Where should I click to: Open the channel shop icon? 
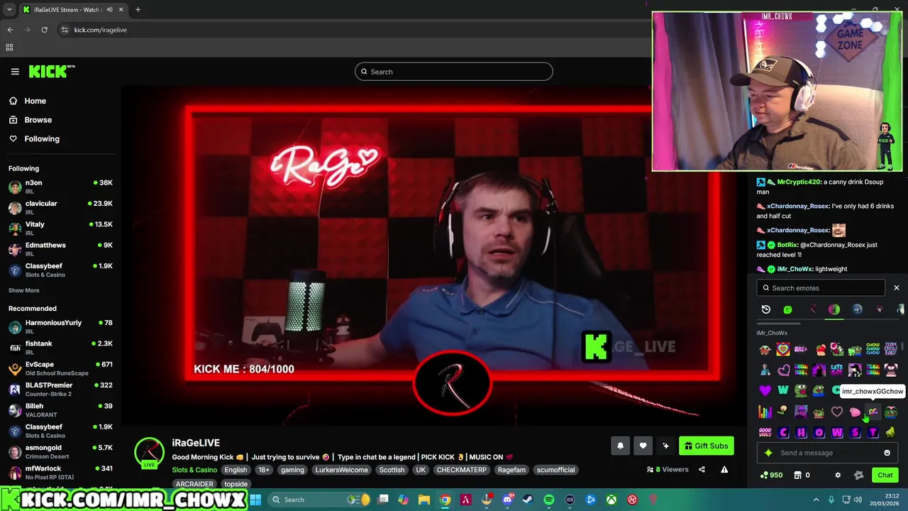point(797,475)
